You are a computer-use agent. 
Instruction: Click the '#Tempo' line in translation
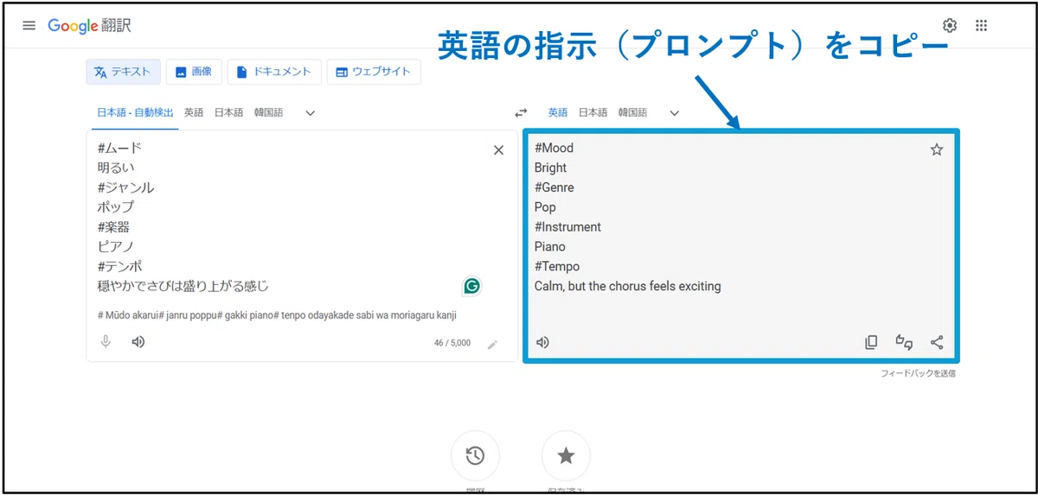tap(557, 266)
